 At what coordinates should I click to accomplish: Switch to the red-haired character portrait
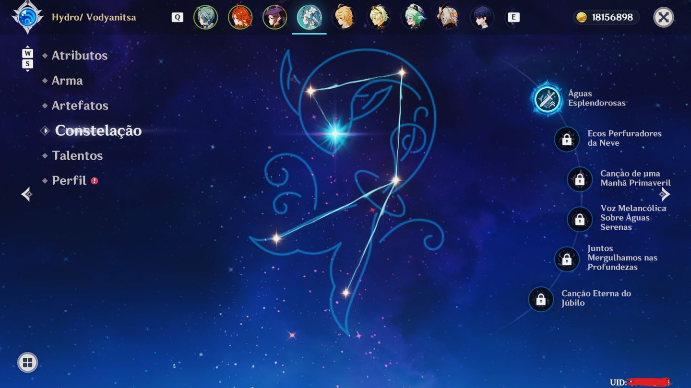pos(240,17)
